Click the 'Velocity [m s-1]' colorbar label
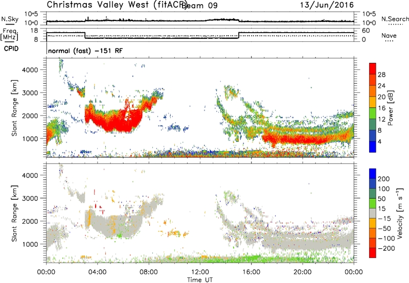Viewport: 409px width, 283px height. (400, 213)
